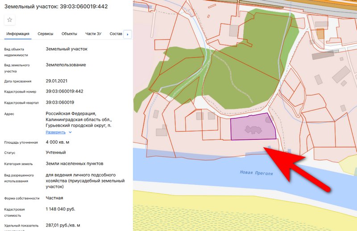Click the Новая Преголя river label
Image resolution: width=357 pixels, height=231 pixels.
coord(256,173)
